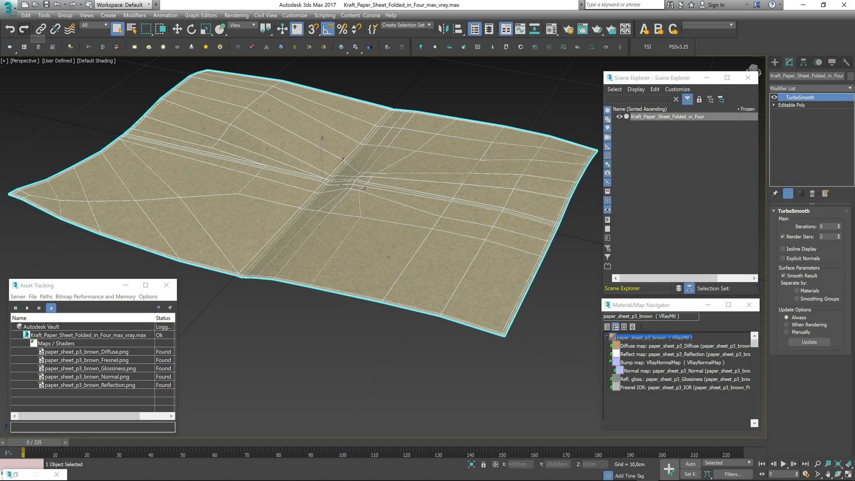Click the Play Animation button
Viewport: 855px width, 481px height.
(783, 464)
